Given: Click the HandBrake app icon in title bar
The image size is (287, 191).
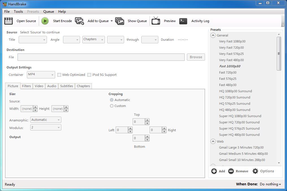Looking at the screenshot, I should pyautogui.click(x=5, y=4).
